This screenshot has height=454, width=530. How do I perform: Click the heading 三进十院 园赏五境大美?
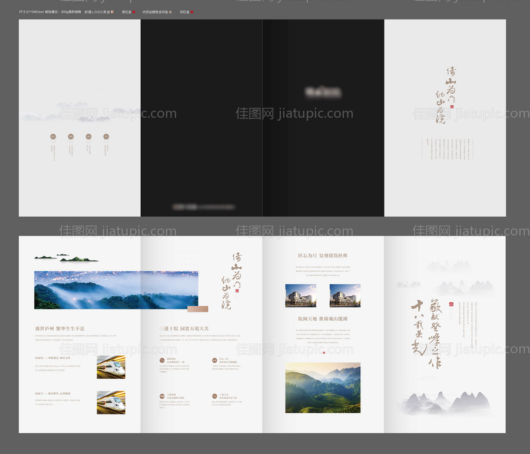(x=184, y=328)
